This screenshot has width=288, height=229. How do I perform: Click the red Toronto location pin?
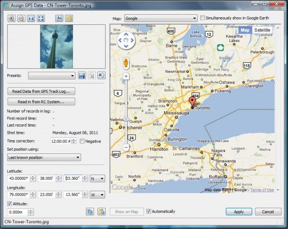192,102
